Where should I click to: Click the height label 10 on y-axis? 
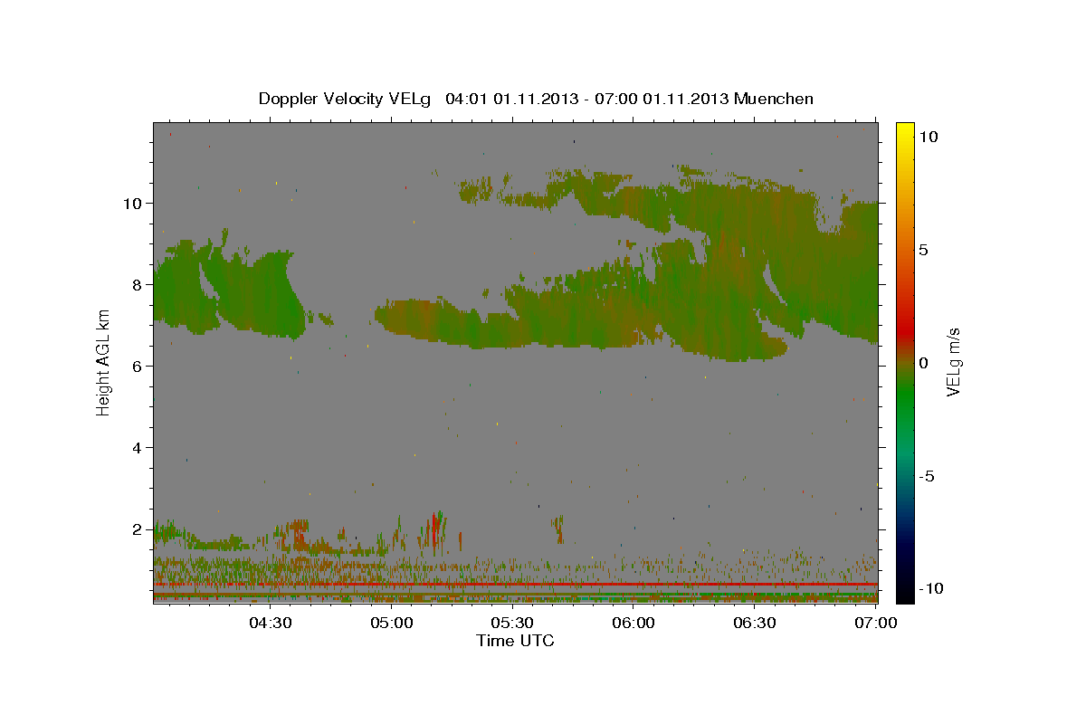coord(132,203)
